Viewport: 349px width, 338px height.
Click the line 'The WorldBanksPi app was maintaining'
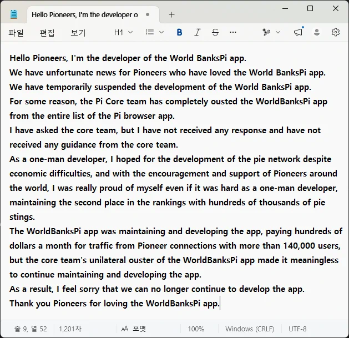(x=176, y=231)
